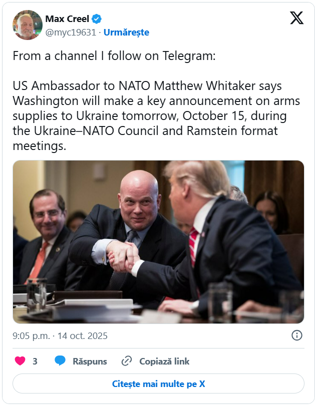Click the Răspuns reply label
This screenshot has height=405, width=315.
point(90,361)
